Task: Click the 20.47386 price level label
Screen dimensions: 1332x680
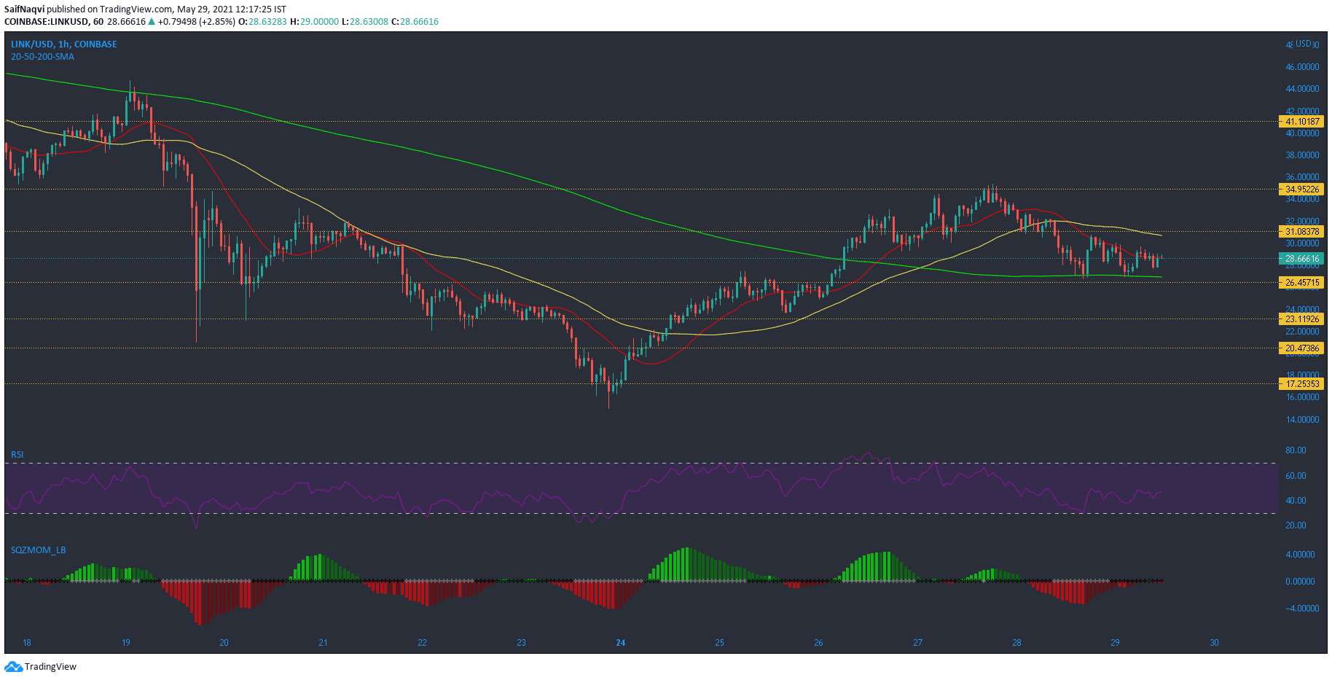Action: pyautogui.click(x=1301, y=348)
